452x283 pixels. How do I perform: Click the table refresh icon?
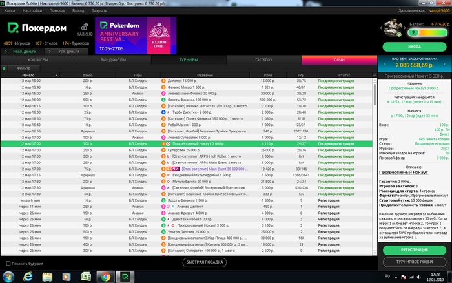[375, 75]
